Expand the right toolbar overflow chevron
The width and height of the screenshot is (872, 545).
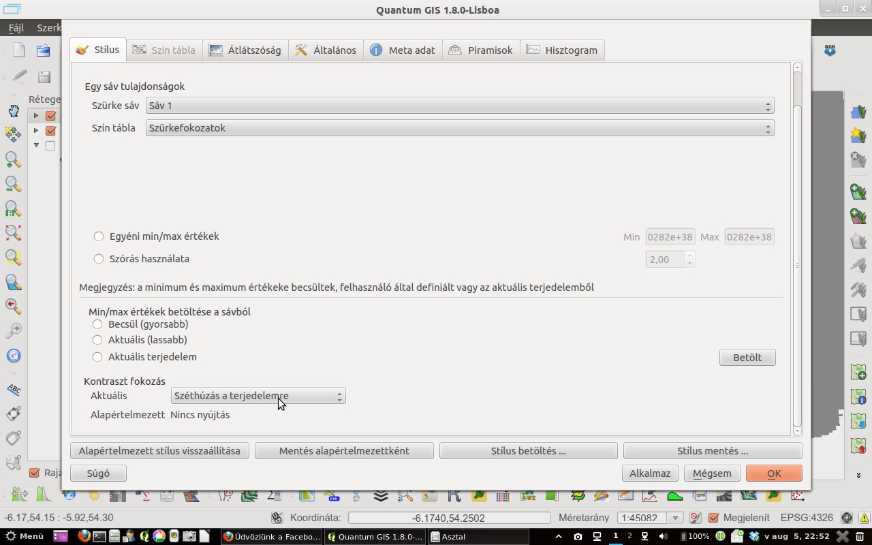tap(858, 475)
